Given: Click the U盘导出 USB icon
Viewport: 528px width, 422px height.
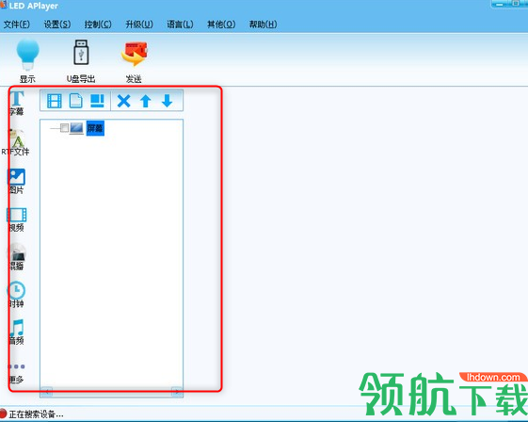Looking at the screenshot, I should pos(81,52).
